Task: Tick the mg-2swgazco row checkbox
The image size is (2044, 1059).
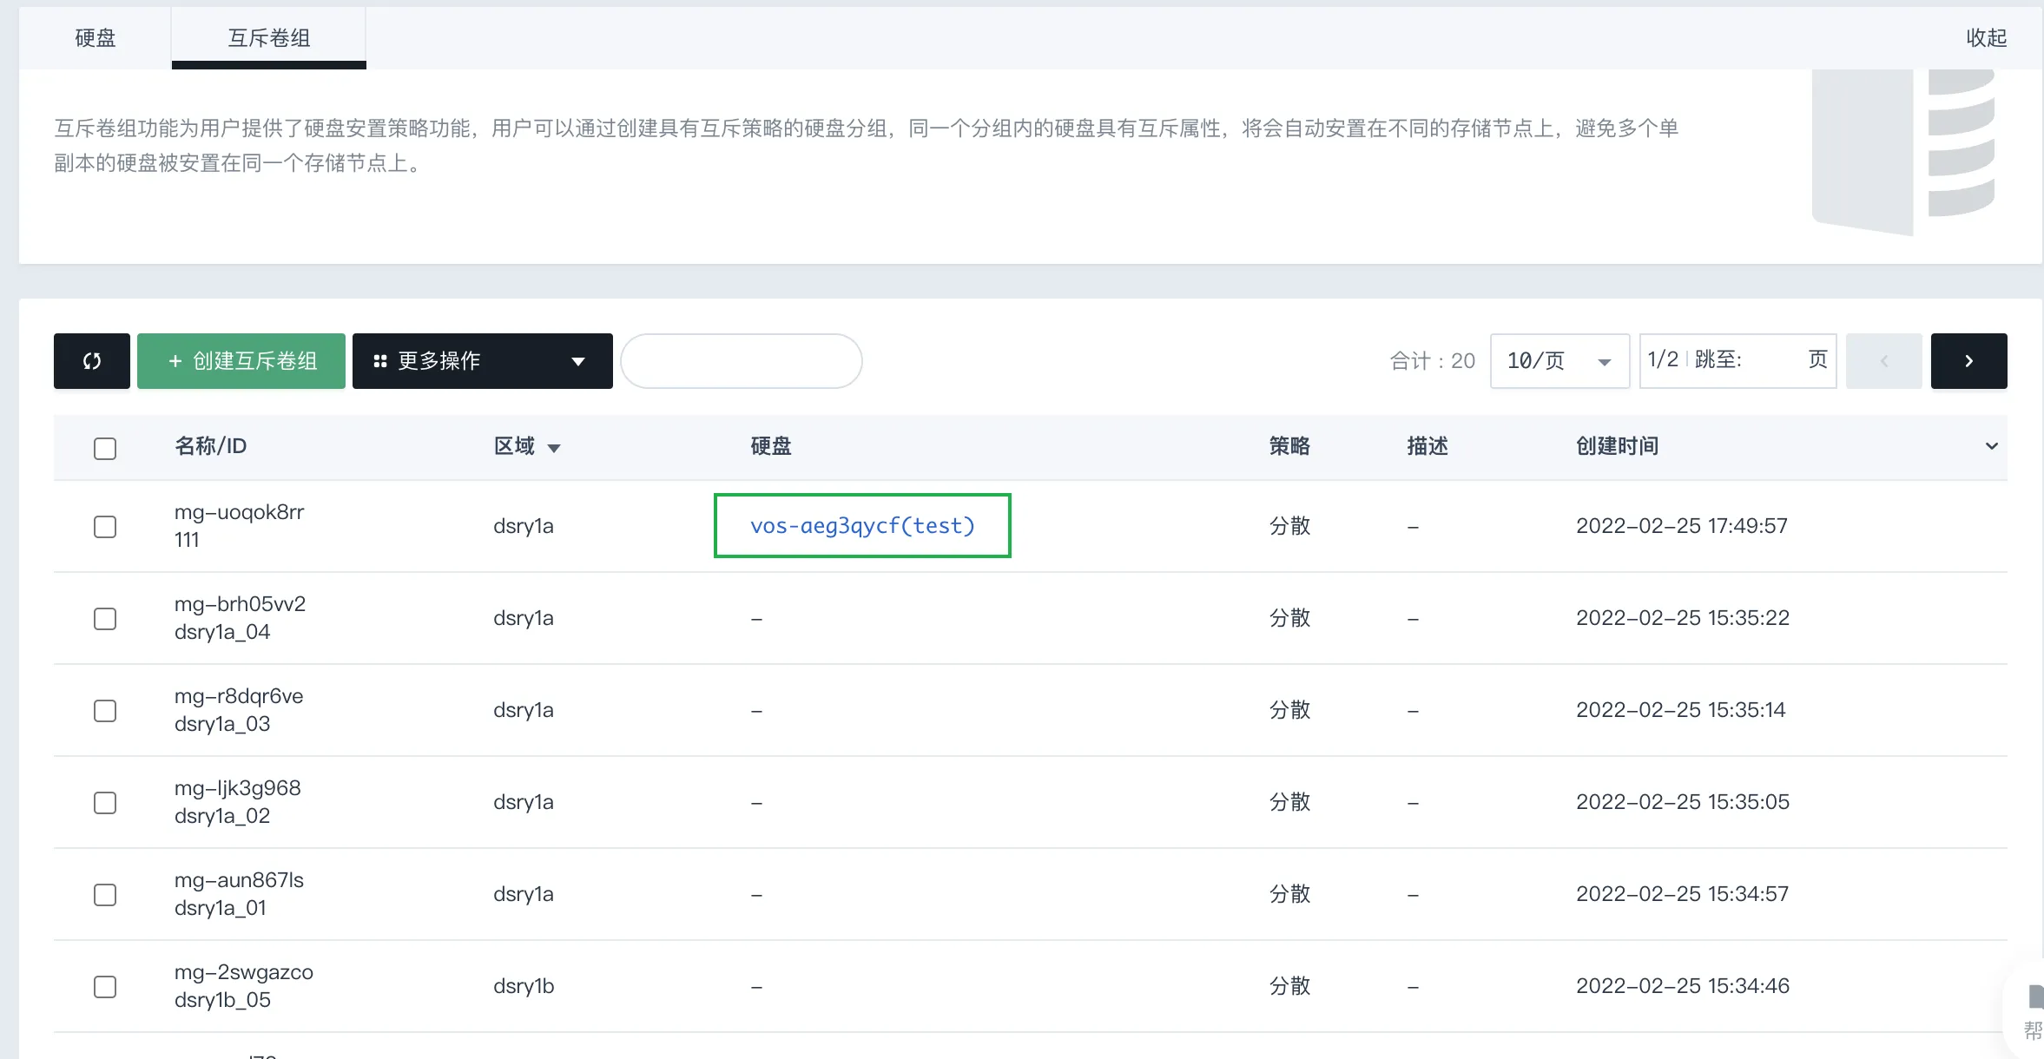Action: (x=105, y=987)
